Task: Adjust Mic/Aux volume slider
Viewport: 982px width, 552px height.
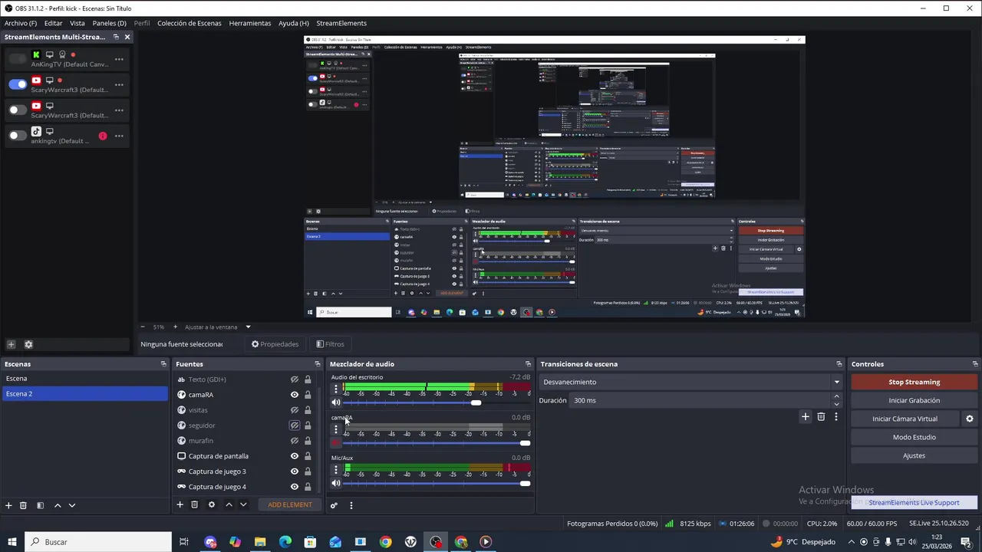Action: click(525, 483)
